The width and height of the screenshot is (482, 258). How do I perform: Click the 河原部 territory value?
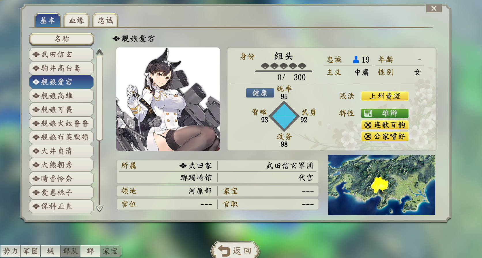click(x=200, y=191)
